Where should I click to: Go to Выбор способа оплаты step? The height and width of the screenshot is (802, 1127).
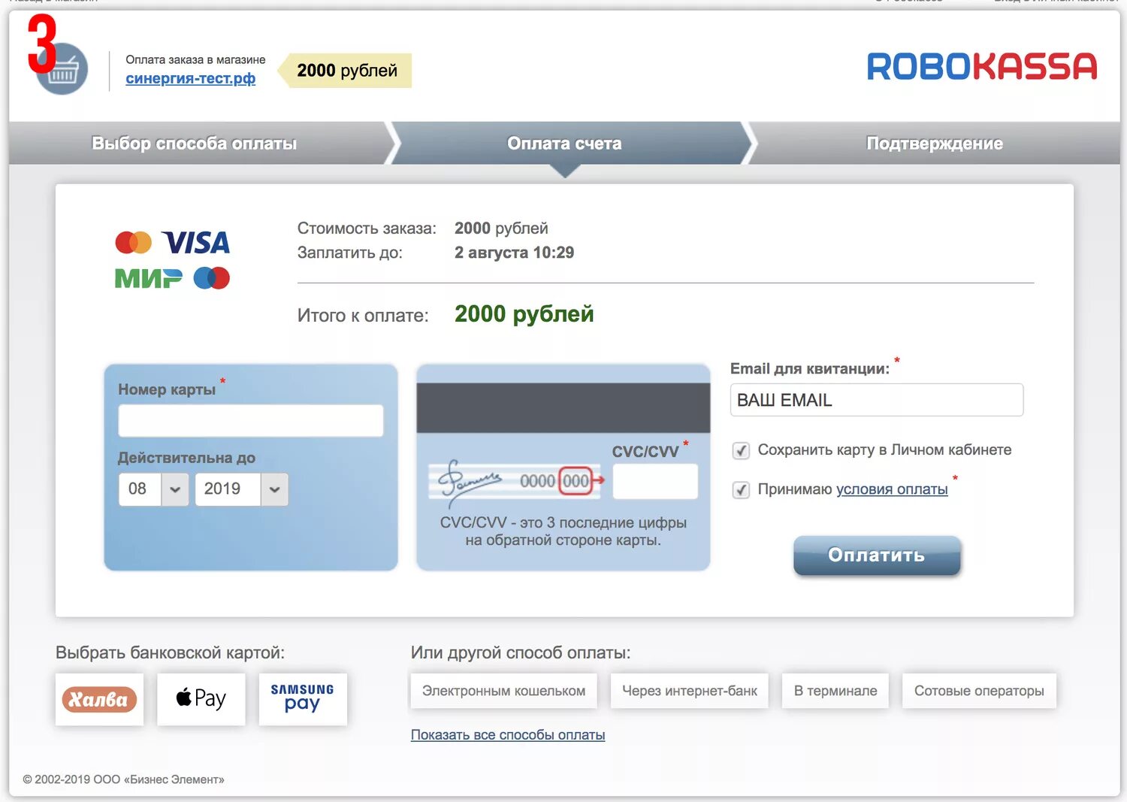(x=195, y=144)
